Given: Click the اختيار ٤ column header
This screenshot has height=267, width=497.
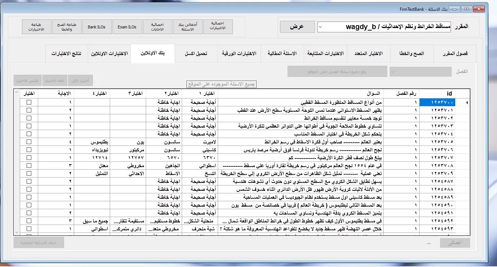Looking at the screenshot, I should click(x=92, y=93).
